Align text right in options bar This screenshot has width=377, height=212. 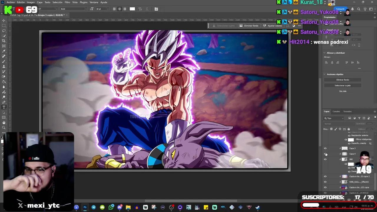(125, 9)
